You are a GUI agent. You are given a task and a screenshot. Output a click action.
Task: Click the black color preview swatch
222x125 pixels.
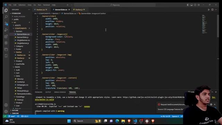point(66,37)
